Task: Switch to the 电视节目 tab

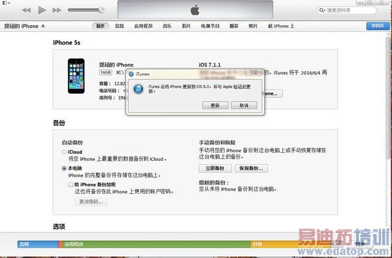Action: 210,26
